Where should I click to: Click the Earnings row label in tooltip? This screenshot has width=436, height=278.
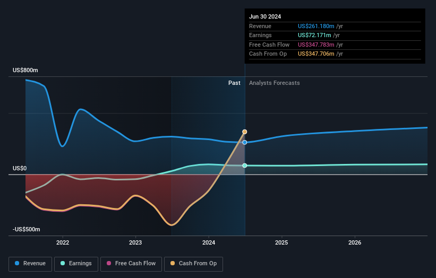[x=260, y=35]
